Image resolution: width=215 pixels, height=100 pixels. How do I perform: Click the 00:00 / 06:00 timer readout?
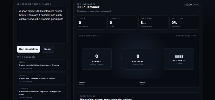192,5
